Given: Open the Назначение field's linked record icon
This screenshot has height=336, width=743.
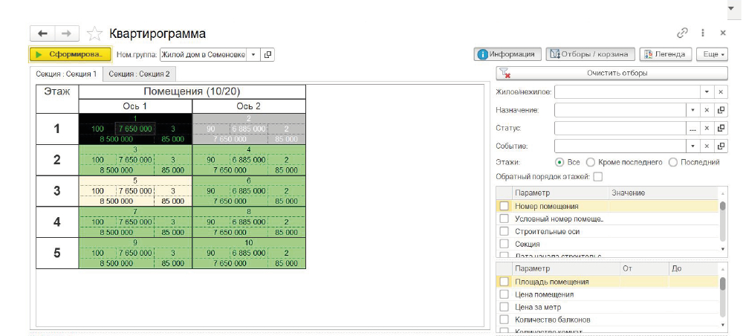Looking at the screenshot, I should coord(721,110).
